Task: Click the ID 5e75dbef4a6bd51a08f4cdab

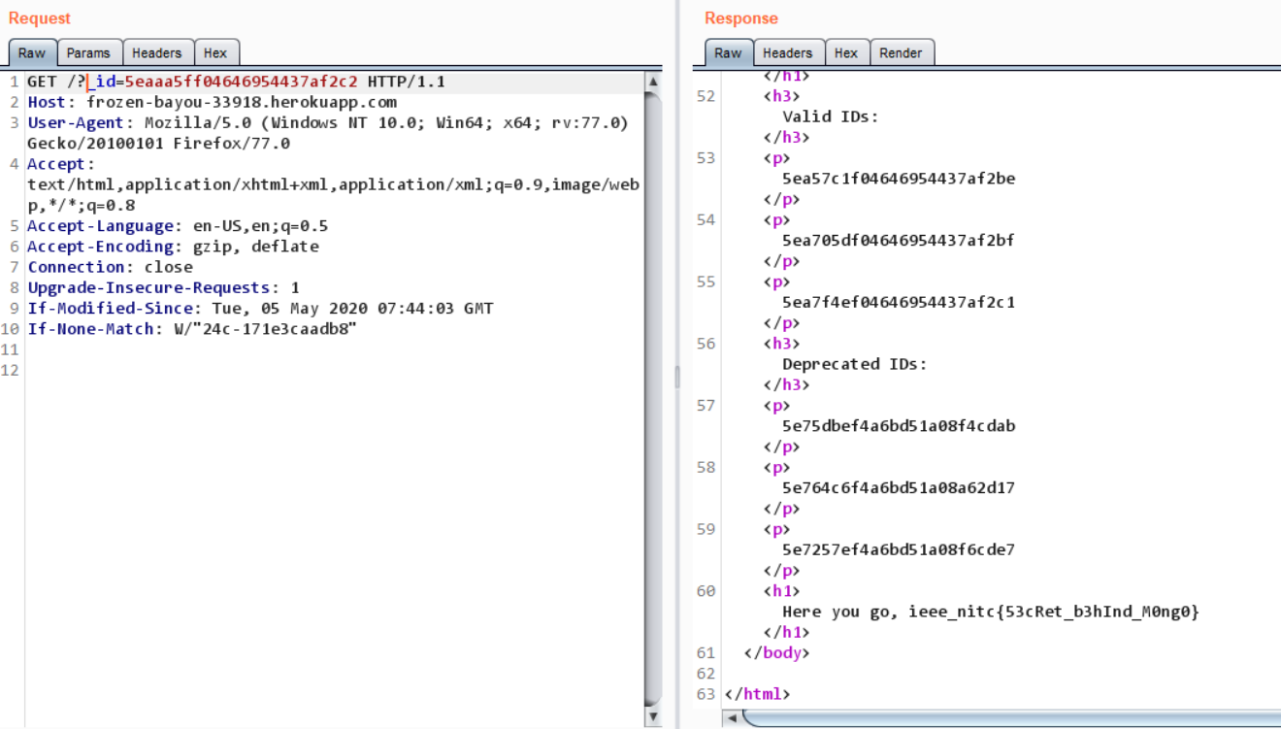Action: [x=899, y=426]
